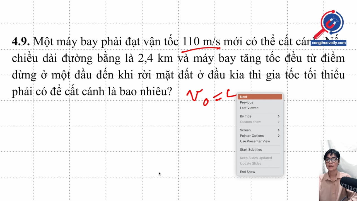Viewport: 357px width, 201px height.
Task: Click the presenter webcam thumbnail
Action: coord(338,170)
